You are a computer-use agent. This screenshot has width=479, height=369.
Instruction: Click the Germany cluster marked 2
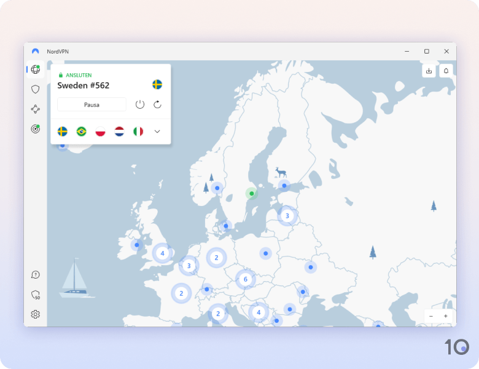pyautogui.click(x=216, y=258)
